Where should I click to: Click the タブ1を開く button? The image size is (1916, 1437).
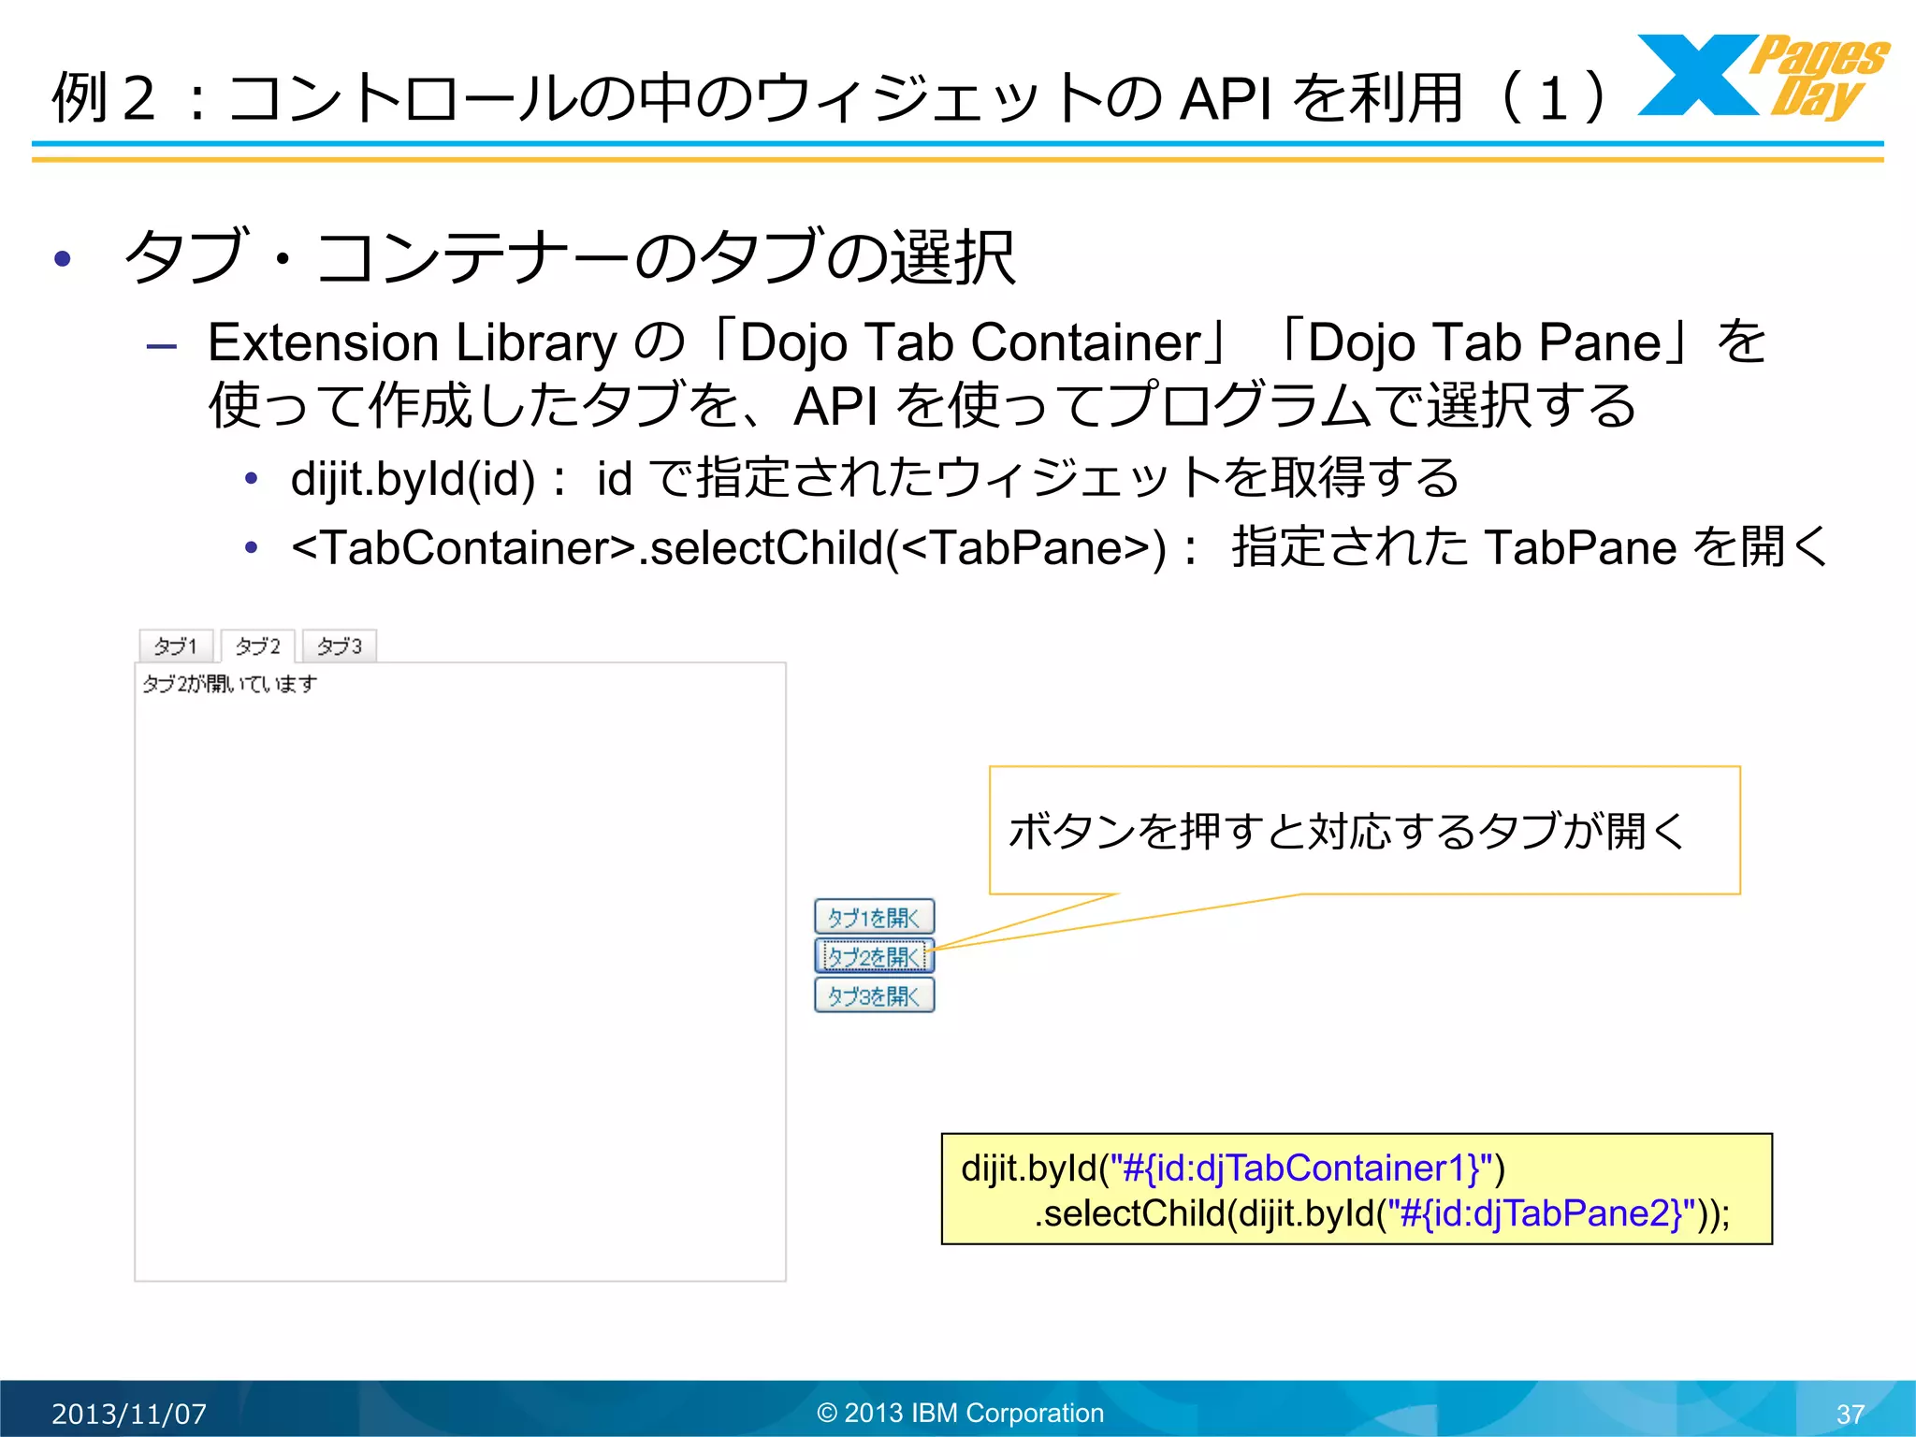click(874, 917)
